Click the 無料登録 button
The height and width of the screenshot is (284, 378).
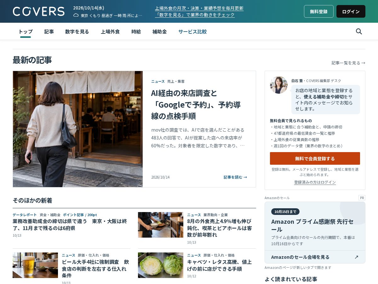pos(318,11)
